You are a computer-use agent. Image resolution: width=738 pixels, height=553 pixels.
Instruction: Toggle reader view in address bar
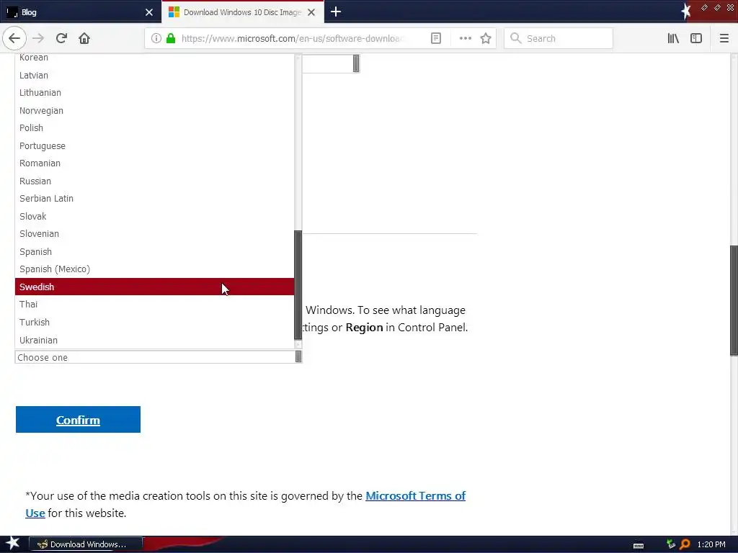436,38
